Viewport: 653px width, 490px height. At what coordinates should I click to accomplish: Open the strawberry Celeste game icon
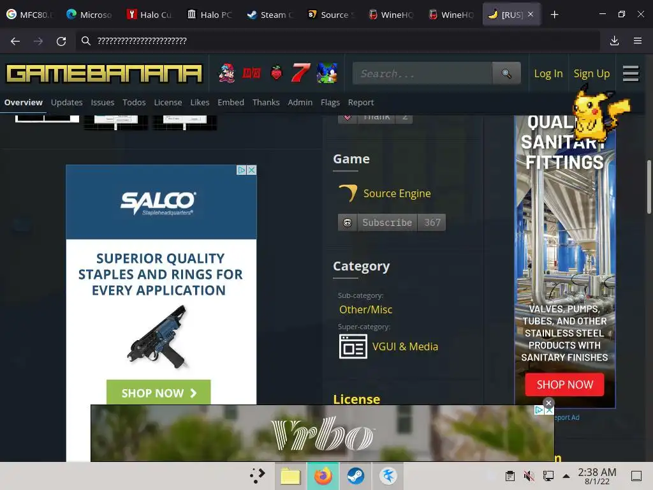(x=276, y=73)
